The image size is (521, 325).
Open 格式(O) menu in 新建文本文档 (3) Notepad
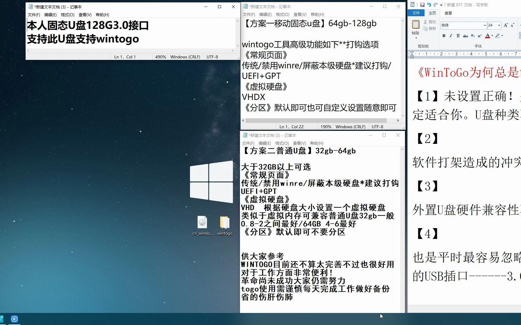68,15
